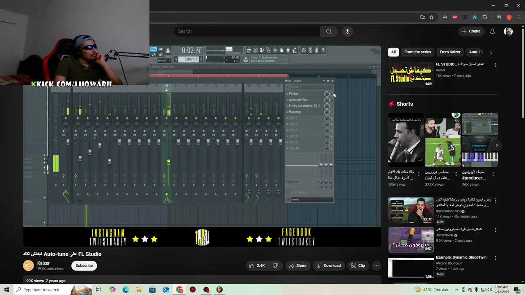Subscribe to the Kaizer channel
Image resolution: width=525 pixels, height=295 pixels.
pos(84,265)
